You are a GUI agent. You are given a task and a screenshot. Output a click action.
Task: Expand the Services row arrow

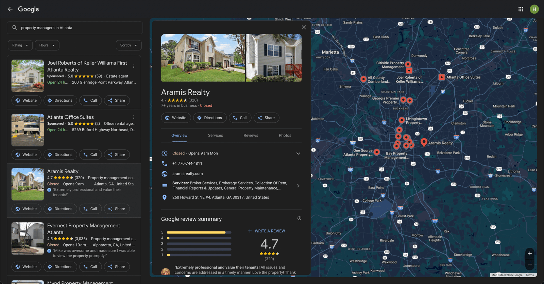coord(298,186)
